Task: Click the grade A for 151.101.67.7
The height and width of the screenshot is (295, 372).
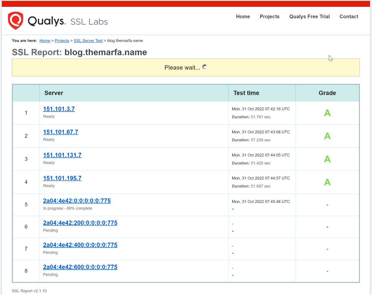Action: click(327, 136)
